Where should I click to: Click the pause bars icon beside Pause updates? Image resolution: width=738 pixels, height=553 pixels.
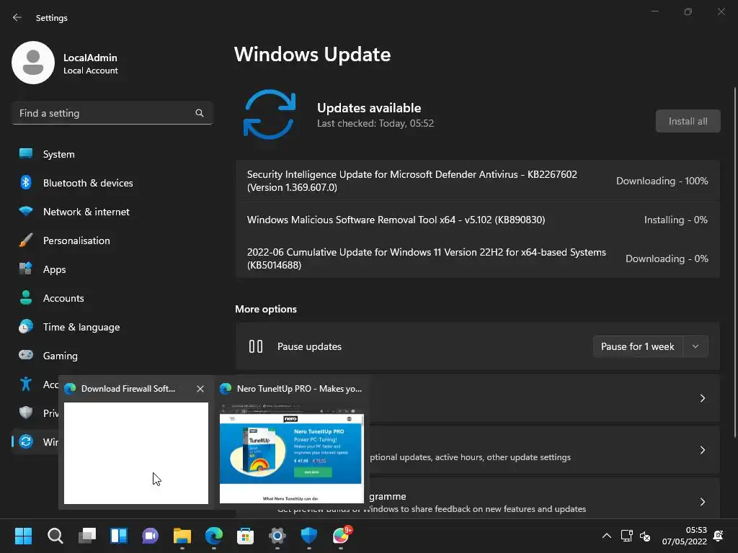click(256, 346)
